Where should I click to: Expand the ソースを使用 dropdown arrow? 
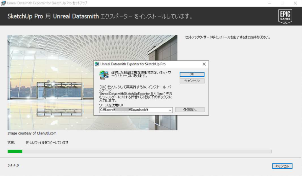[170, 110]
